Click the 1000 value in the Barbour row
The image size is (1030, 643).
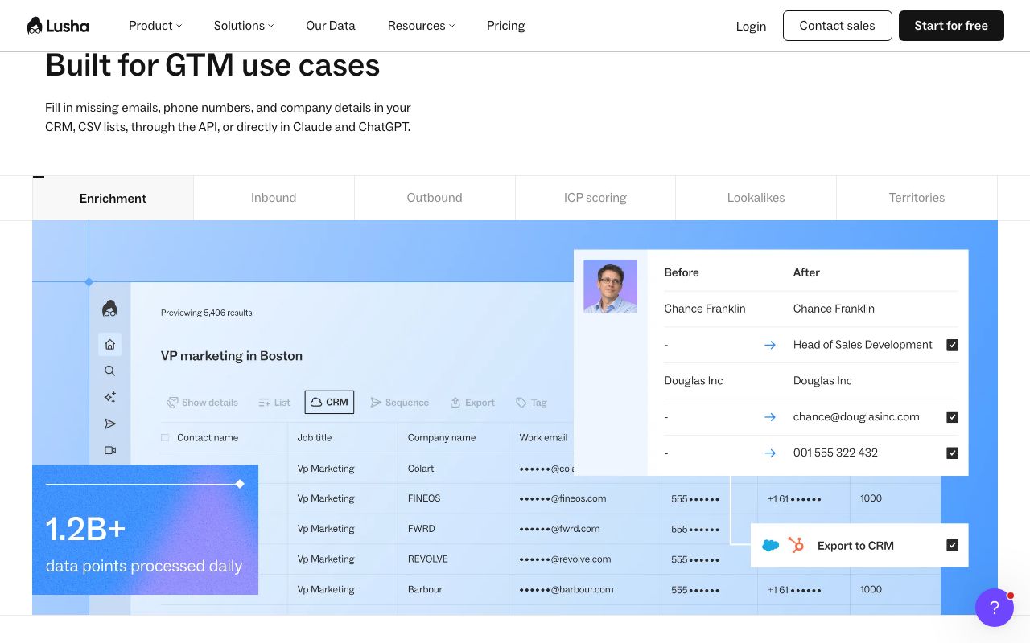coord(871,589)
